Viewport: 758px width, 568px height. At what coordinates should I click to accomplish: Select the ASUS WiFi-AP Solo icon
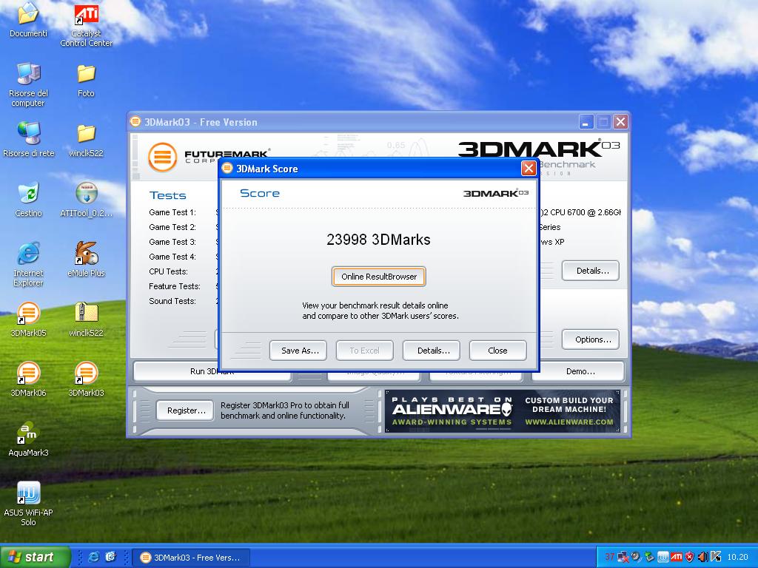point(28,493)
